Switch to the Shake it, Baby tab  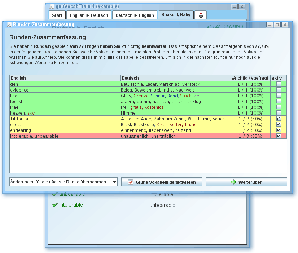pyautogui.click(x=176, y=15)
